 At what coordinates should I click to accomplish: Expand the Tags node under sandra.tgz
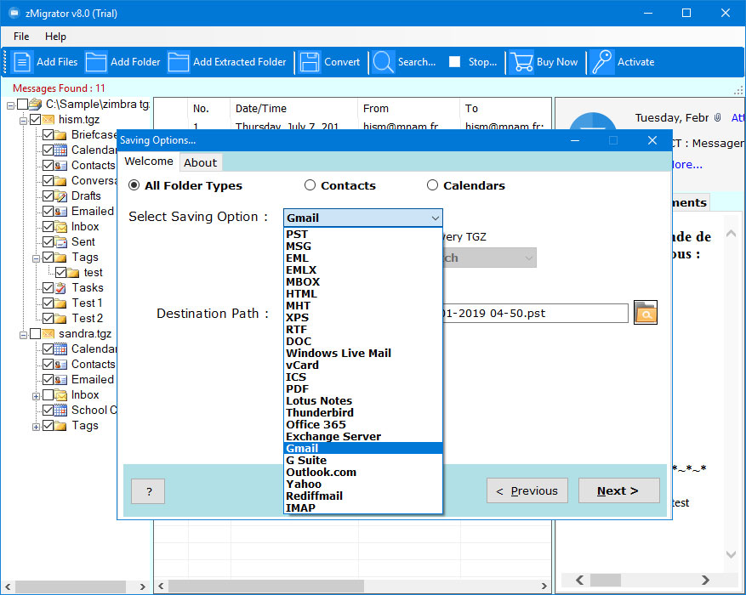tap(36, 427)
